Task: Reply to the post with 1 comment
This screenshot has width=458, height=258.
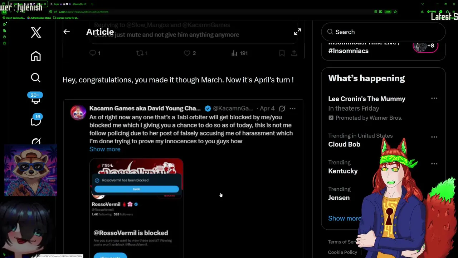Action: (x=95, y=53)
